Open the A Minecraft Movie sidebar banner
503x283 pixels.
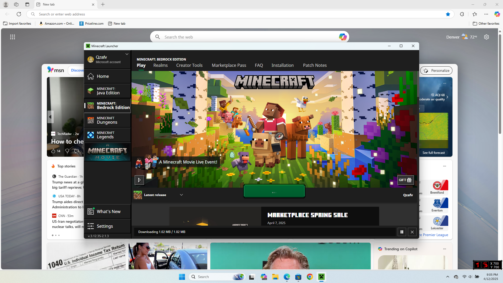107,152
